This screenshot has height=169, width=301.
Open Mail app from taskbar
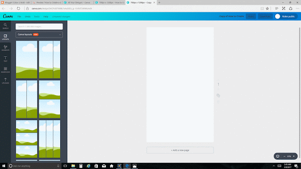point(104,166)
